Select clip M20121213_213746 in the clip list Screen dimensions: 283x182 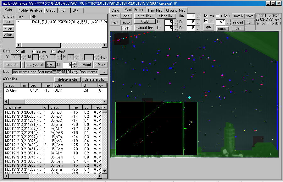(x=23, y=157)
